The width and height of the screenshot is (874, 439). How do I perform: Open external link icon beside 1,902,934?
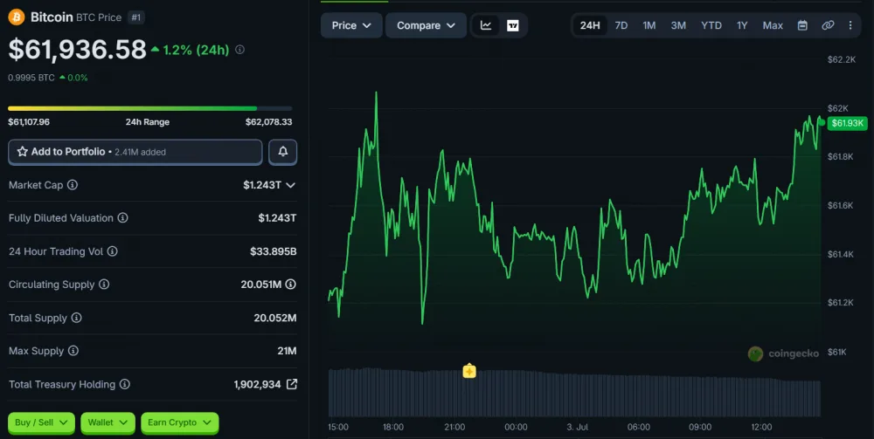point(292,384)
